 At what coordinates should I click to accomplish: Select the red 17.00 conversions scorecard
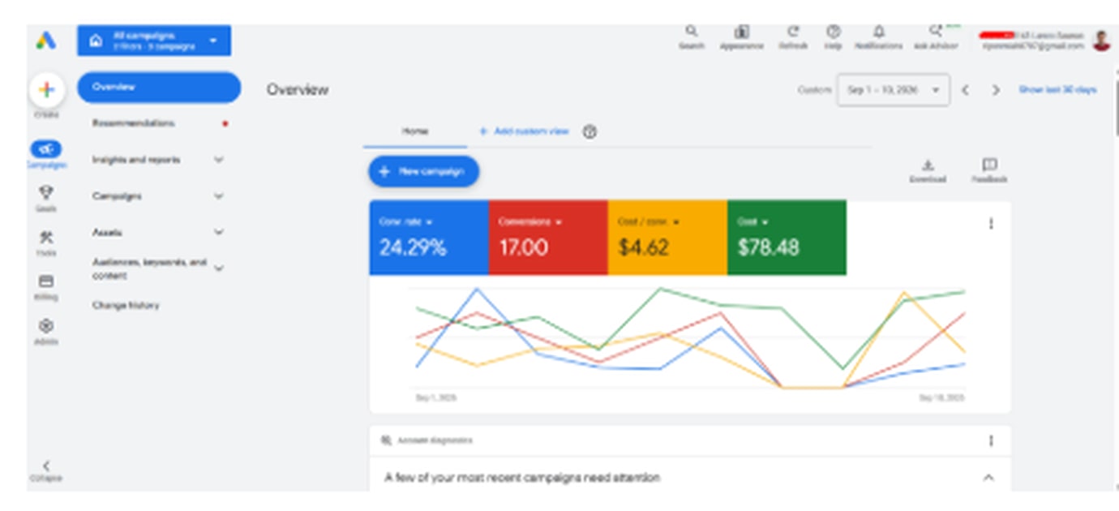click(548, 238)
